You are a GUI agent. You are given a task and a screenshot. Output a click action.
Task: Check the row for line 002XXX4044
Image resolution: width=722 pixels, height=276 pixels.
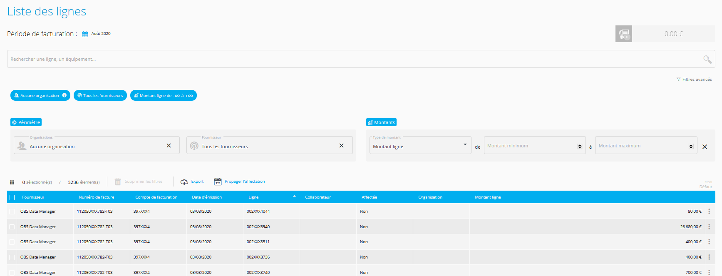12,211
